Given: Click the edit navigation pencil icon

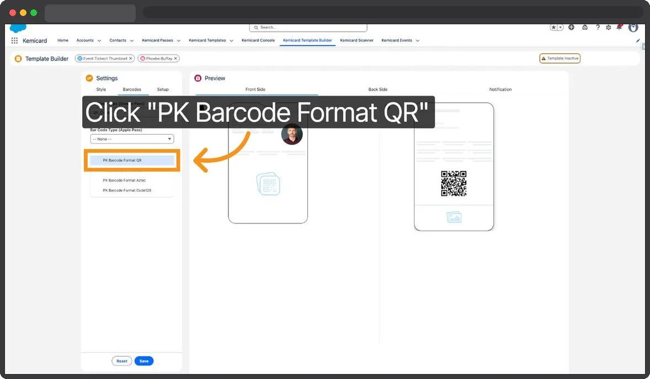Looking at the screenshot, I should pyautogui.click(x=637, y=41).
